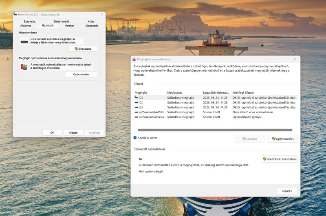Click the Volume{6ad513 drive icon
Viewport: 326px width, 216px height.
136,112
